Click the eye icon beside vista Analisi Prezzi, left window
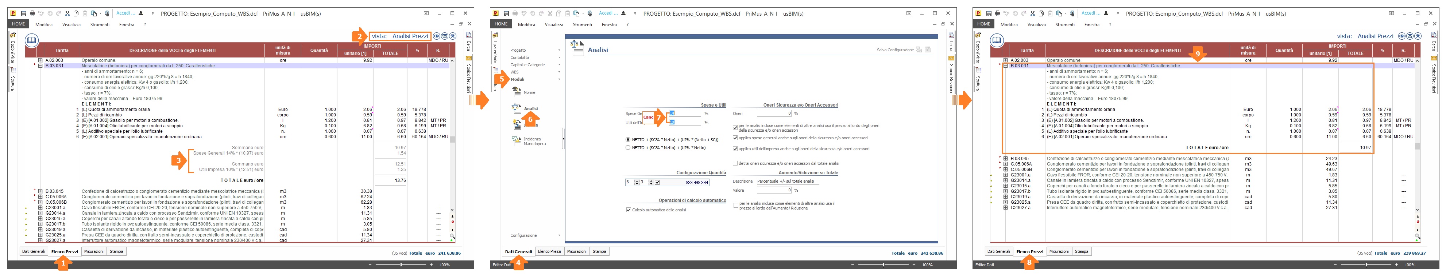 [x=437, y=36]
